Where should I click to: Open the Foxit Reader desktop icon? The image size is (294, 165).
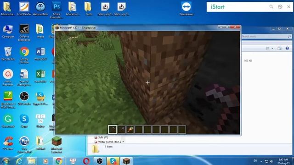[24, 9]
